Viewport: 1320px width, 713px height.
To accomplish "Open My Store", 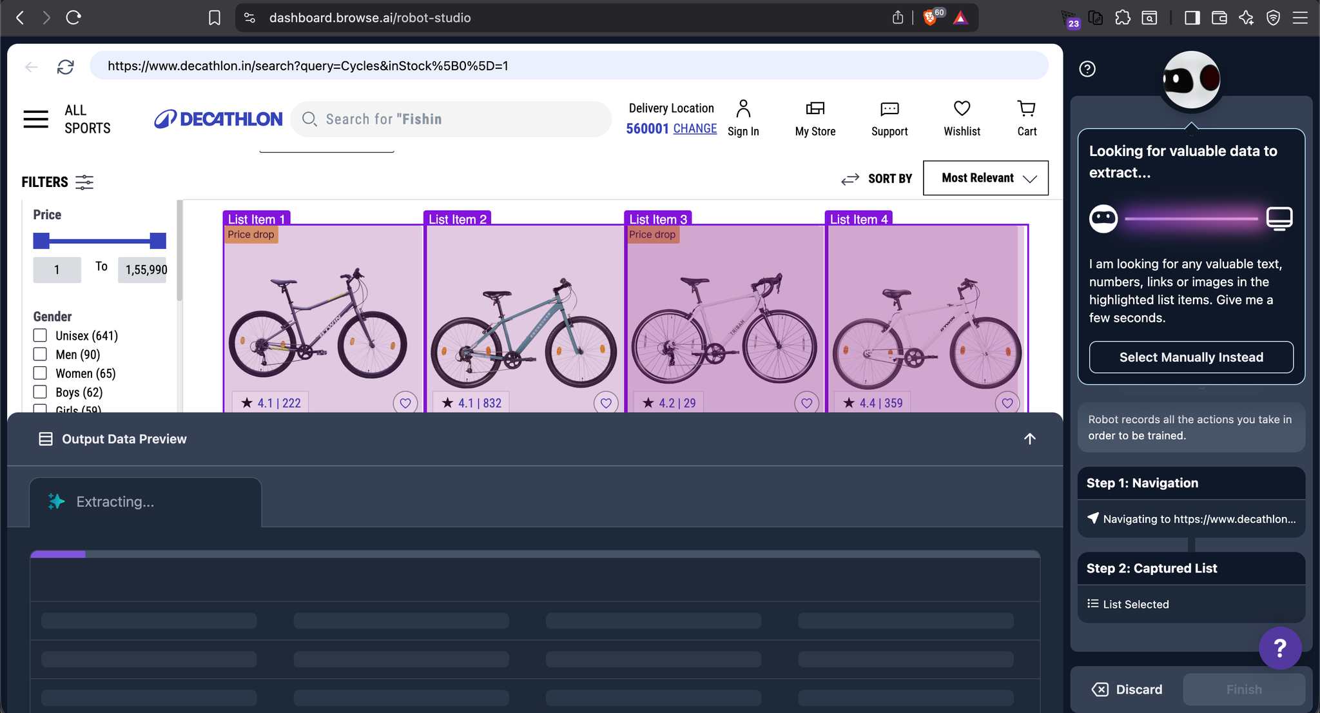I will point(815,110).
